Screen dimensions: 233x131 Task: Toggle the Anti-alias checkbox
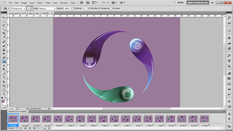89,8
